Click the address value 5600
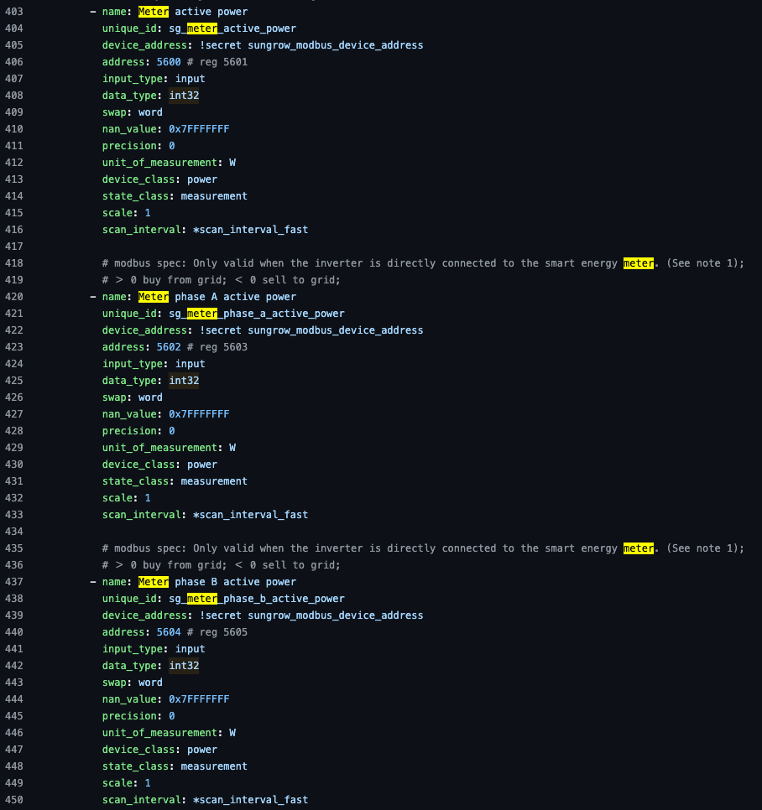Image resolution: width=762 pixels, height=810 pixels. click(x=169, y=62)
